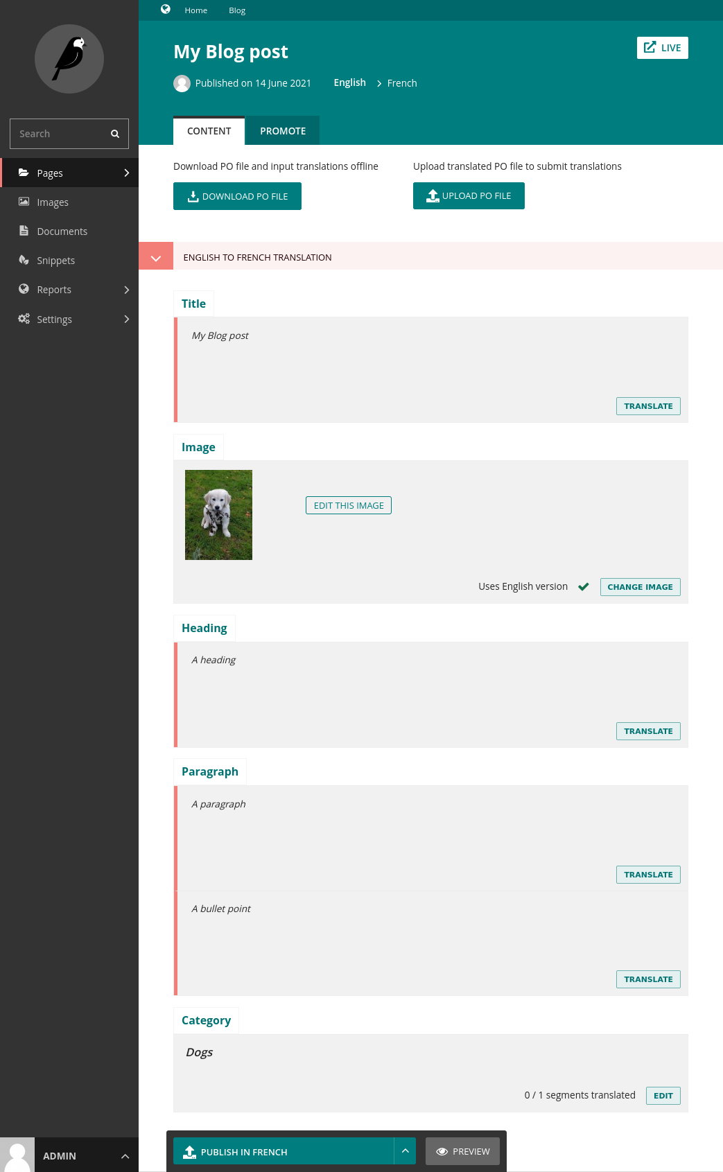Switch to the Promote tab
Screen dimensions: 723x1172
click(283, 130)
